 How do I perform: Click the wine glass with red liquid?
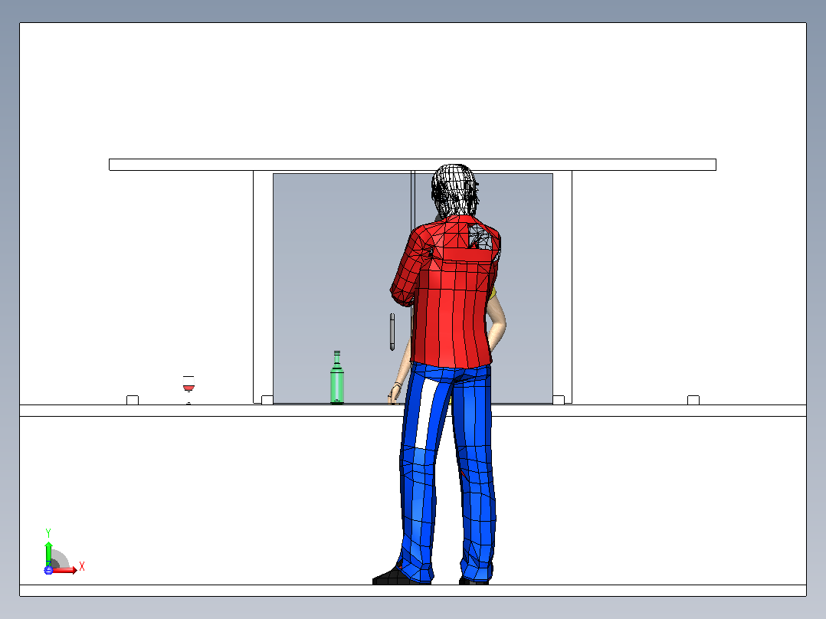[x=188, y=390]
